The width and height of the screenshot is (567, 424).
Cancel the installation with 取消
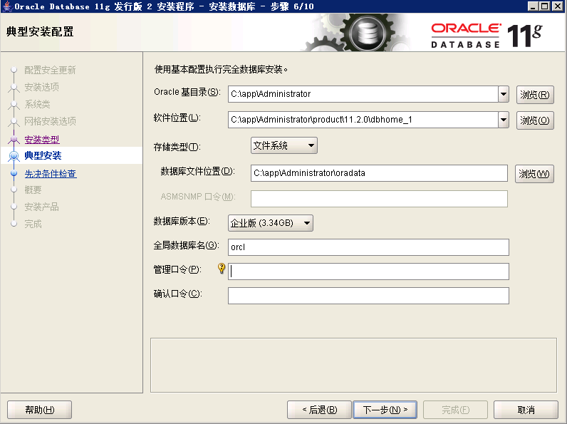point(526,410)
